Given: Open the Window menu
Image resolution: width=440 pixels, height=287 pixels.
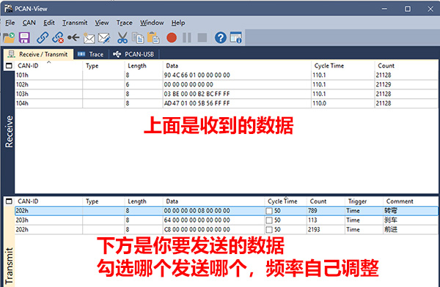Looking at the screenshot, I should click(152, 23).
